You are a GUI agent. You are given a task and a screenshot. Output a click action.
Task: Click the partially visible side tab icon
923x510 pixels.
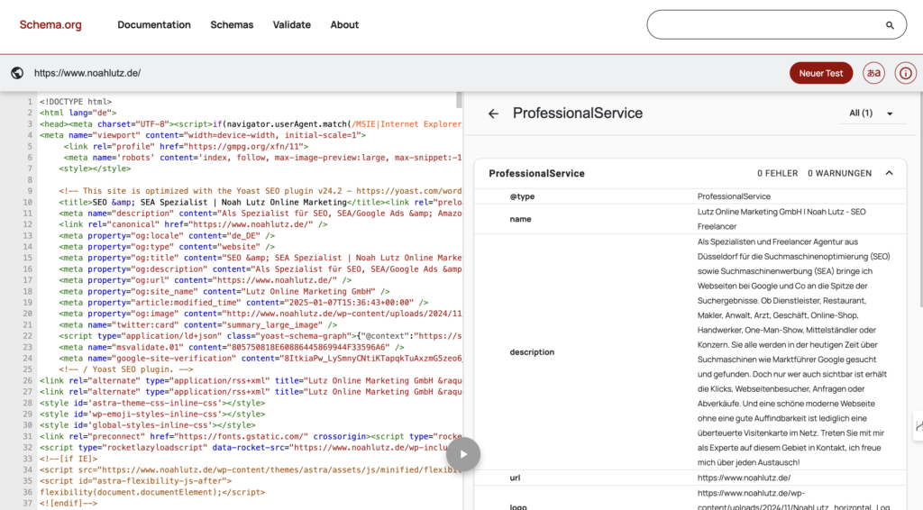click(x=918, y=426)
